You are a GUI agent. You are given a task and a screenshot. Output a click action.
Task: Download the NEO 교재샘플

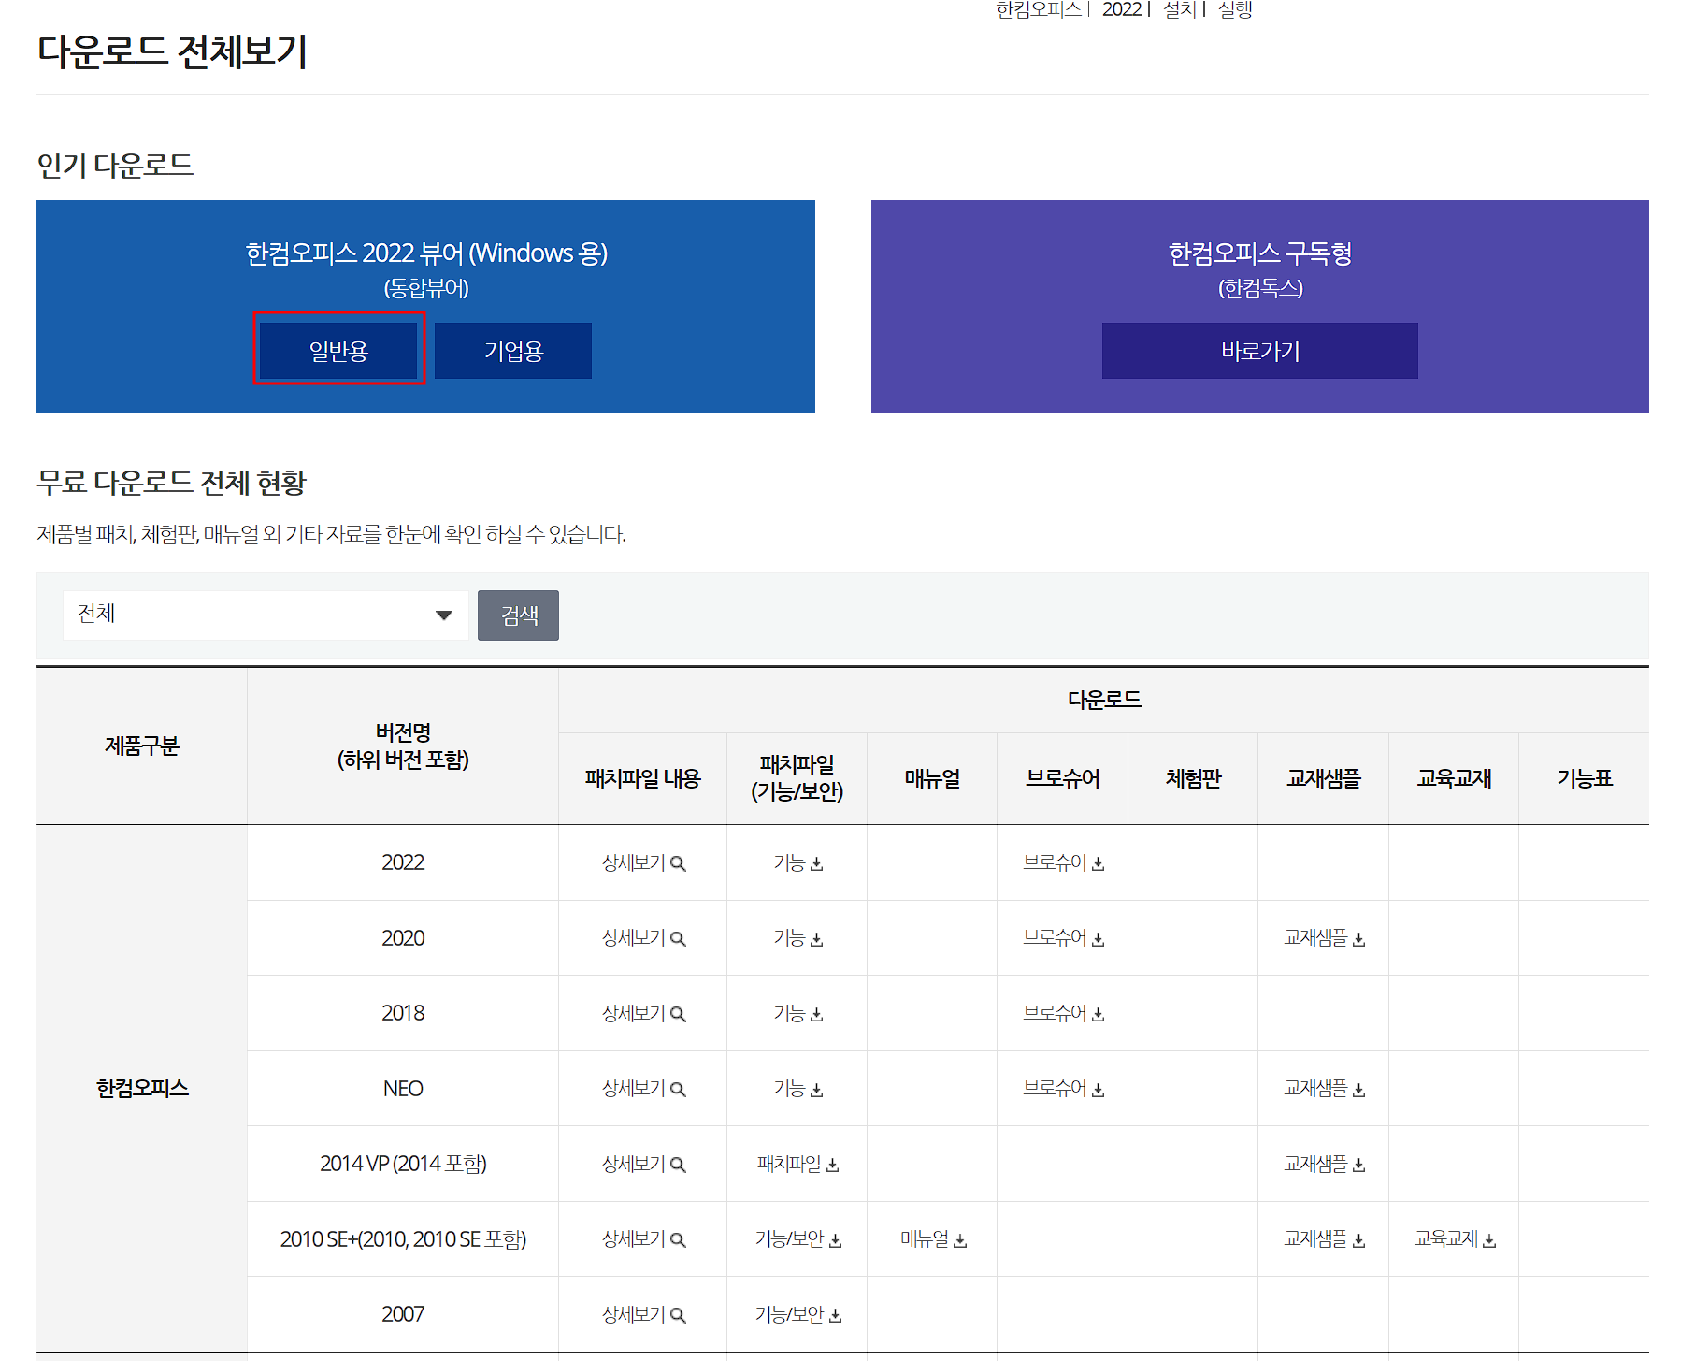pos(1322,1088)
